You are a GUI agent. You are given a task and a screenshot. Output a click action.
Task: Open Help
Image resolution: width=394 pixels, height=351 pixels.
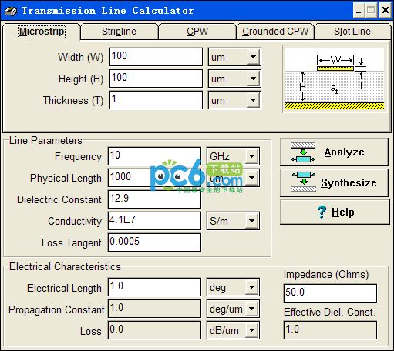pos(335,212)
